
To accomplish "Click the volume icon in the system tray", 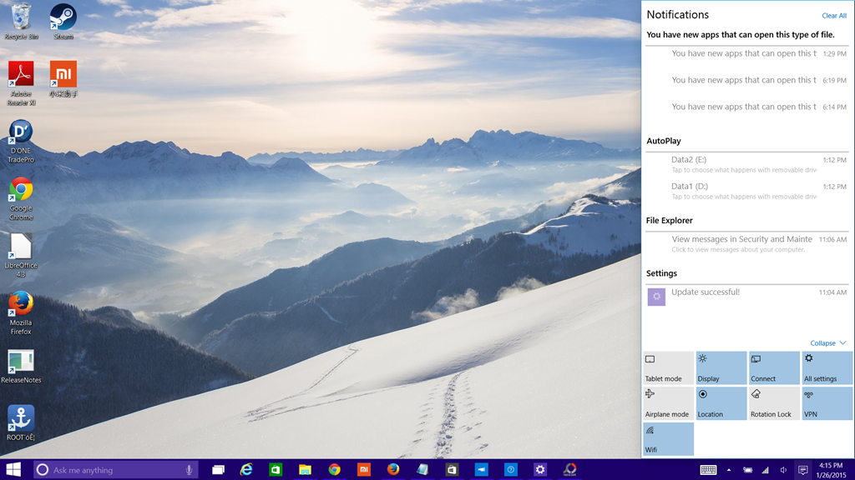I will tap(782, 469).
